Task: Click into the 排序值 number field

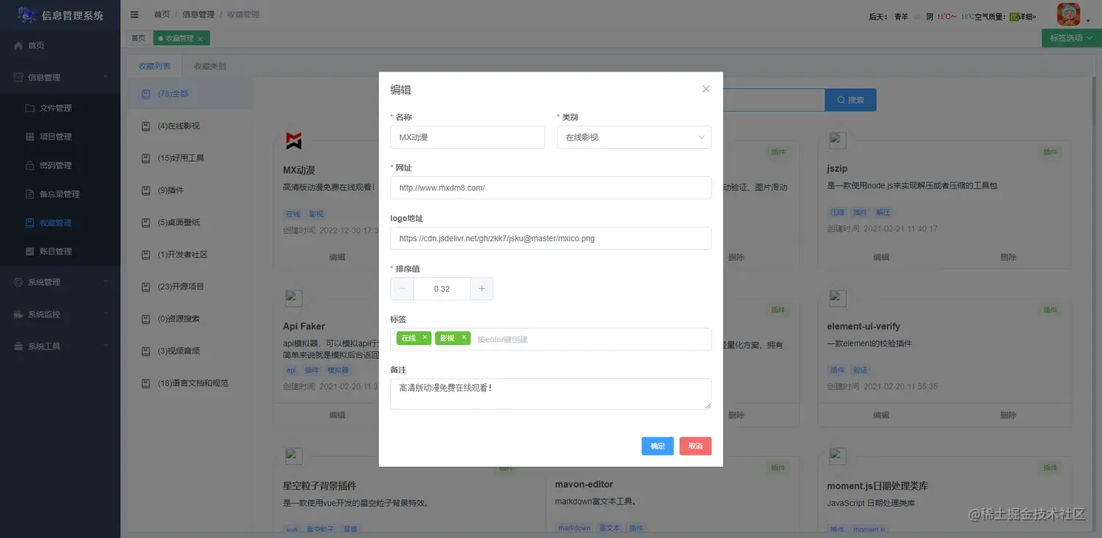Action: point(442,289)
